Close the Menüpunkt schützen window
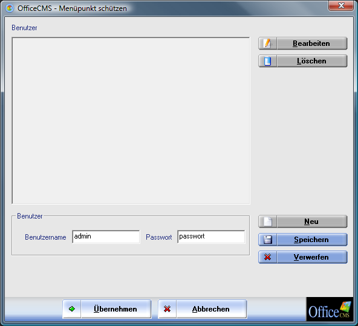The image size is (358, 326). click(341, 5)
